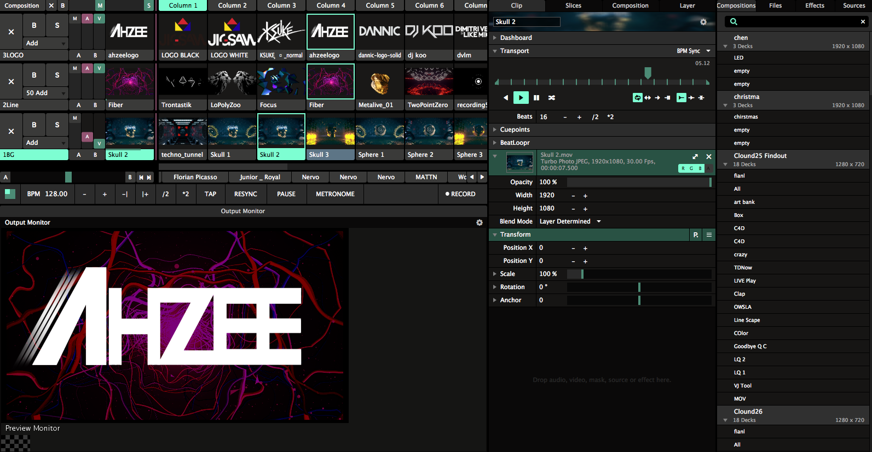Open the Effects tab
This screenshot has width=872, height=452.
pos(815,5)
